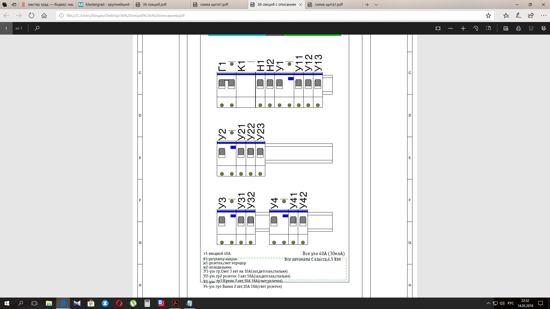Viewport: 550px width, 309px height.
Task: Start Read aloud for the PDF
Action: click(x=506, y=28)
